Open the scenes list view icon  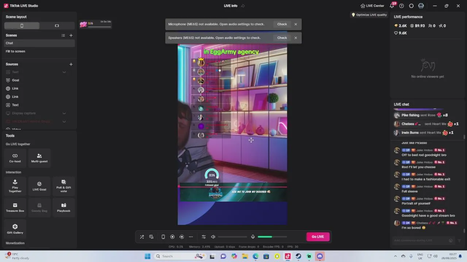pos(63,35)
